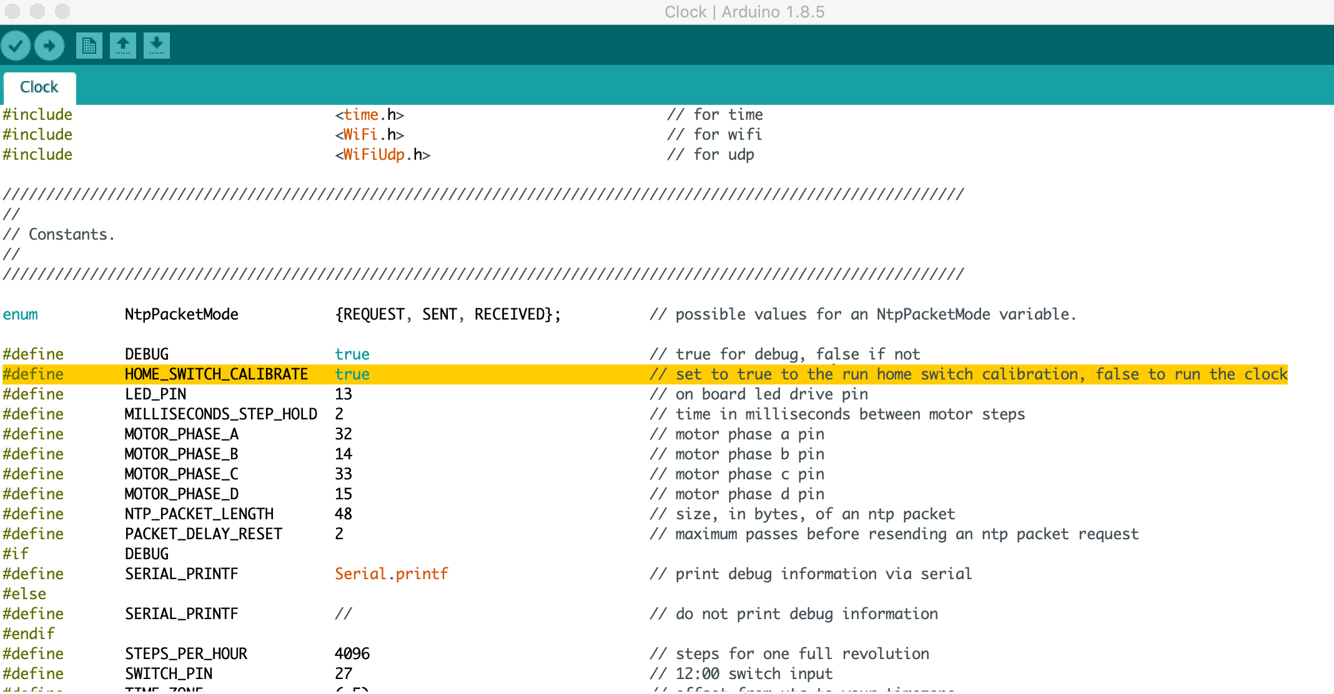Viewport: 1334px width, 694px height.
Task: Click the right-facing upload arrow icon
Action: click(x=51, y=45)
